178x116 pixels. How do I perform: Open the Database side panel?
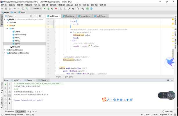click(x=175, y=21)
